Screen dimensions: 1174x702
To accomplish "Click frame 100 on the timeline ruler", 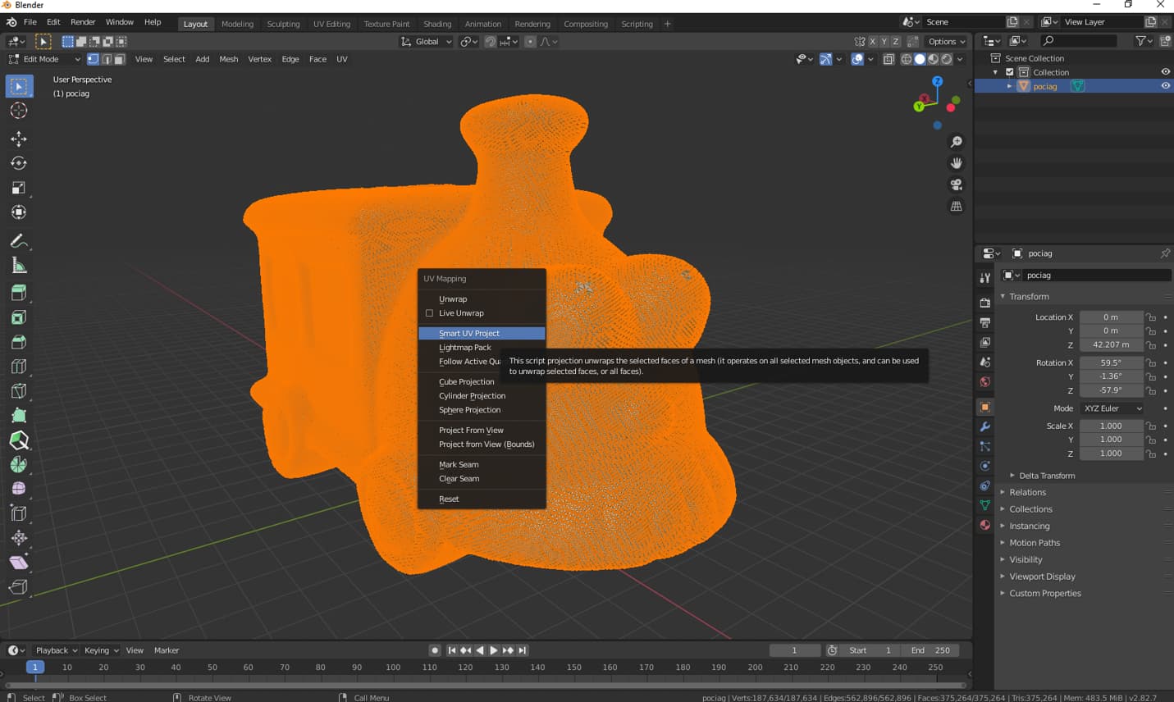I will click(393, 668).
